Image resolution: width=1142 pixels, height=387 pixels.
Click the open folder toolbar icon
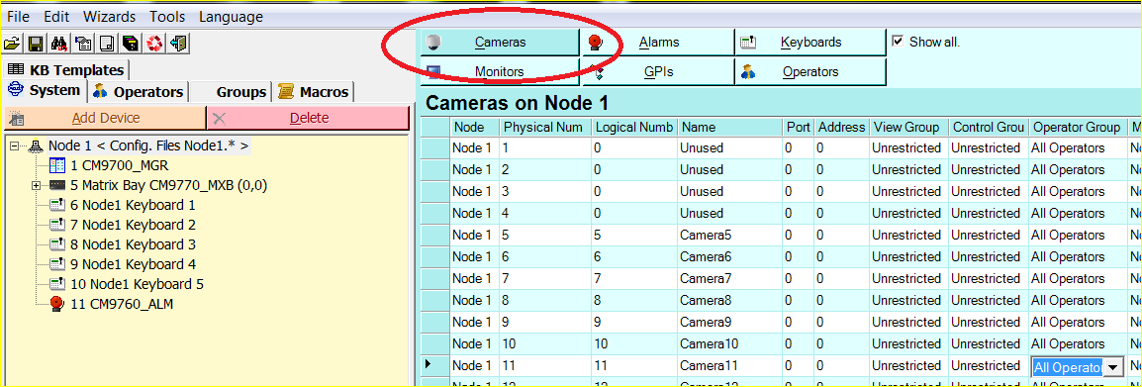tap(11, 44)
